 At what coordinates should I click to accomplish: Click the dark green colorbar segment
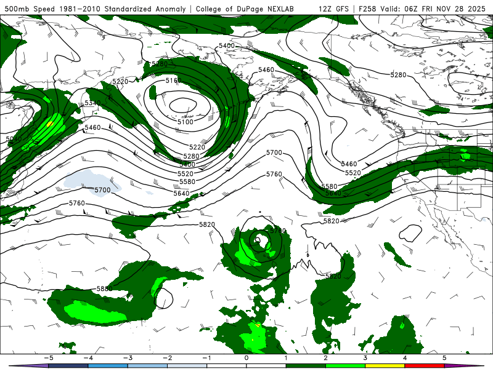(x=306, y=366)
